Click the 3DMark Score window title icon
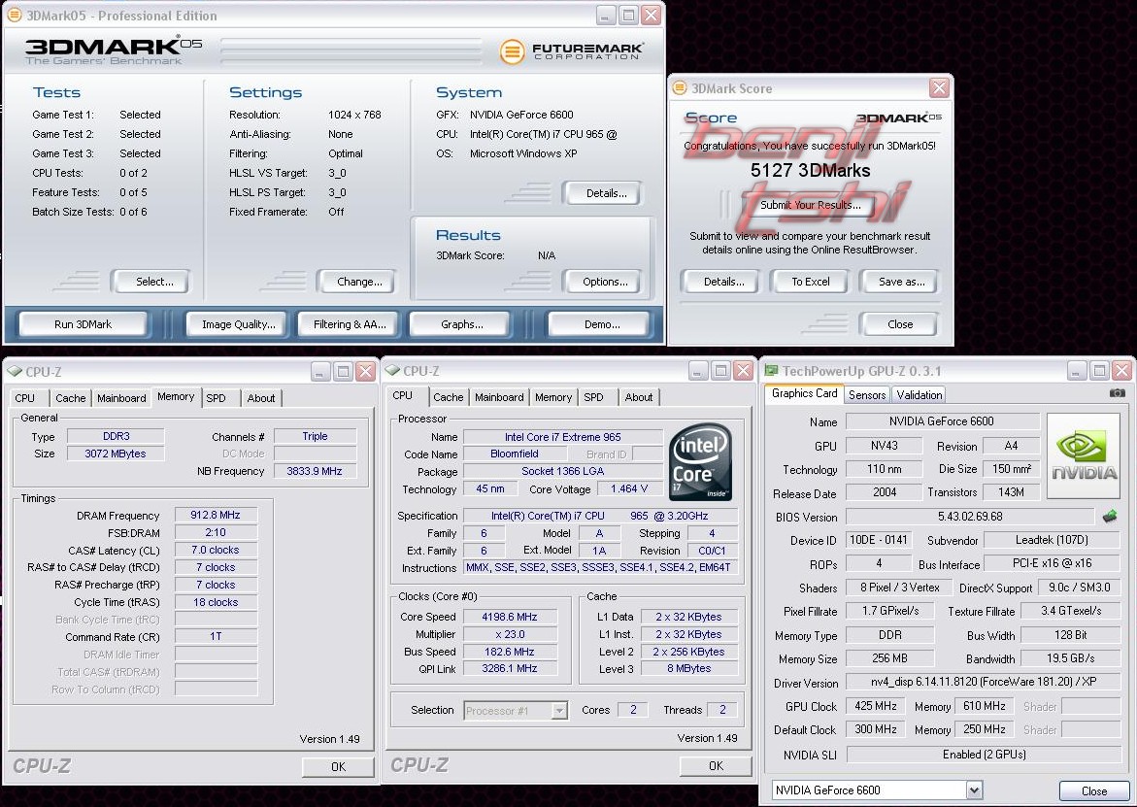Viewport: 1137px width, 807px height. click(x=680, y=87)
